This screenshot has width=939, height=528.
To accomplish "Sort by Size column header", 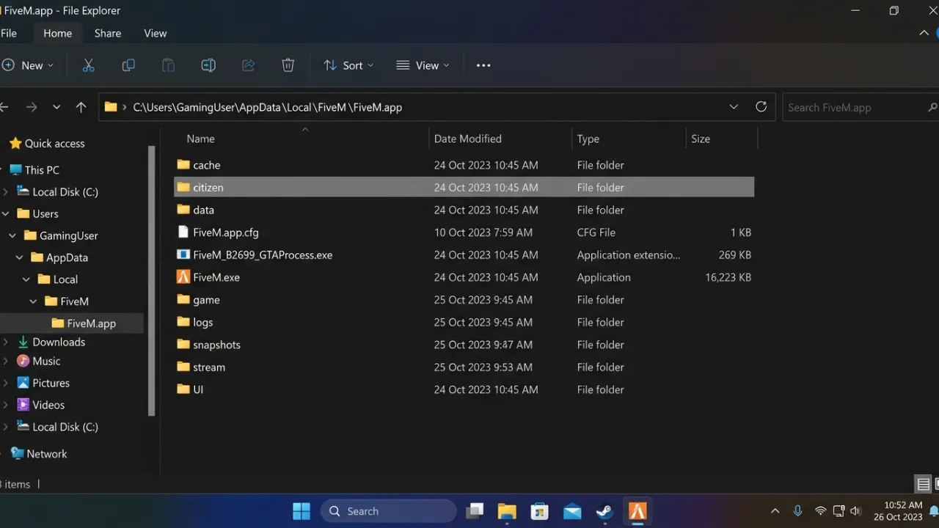I will coord(701,139).
